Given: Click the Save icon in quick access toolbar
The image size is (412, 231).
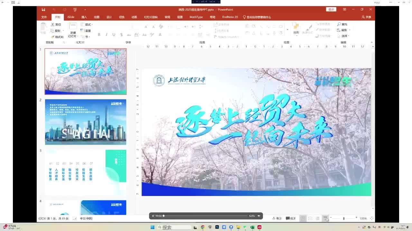Looking at the screenshot, I should pyautogui.click(x=43, y=10).
